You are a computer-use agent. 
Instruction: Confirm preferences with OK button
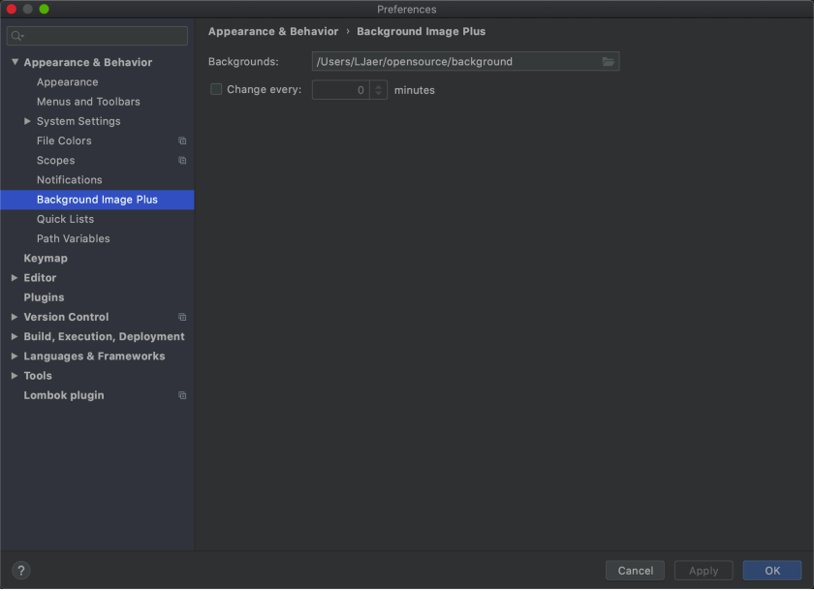pos(772,572)
